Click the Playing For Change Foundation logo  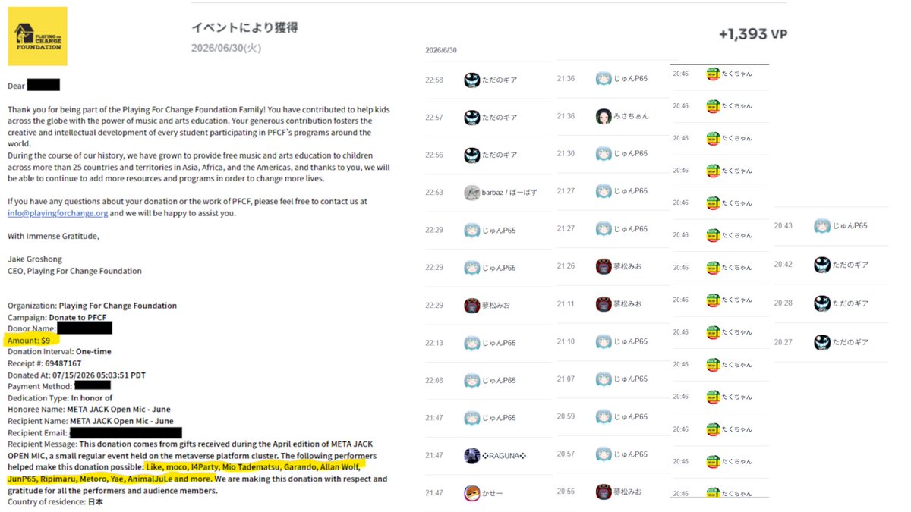click(x=38, y=36)
